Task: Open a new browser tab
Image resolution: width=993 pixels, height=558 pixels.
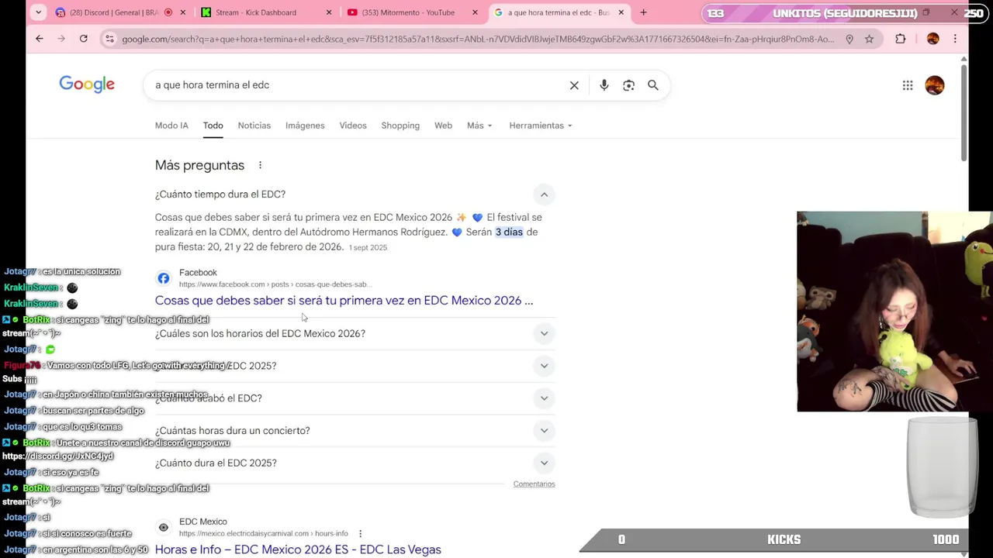Action: pyautogui.click(x=643, y=12)
